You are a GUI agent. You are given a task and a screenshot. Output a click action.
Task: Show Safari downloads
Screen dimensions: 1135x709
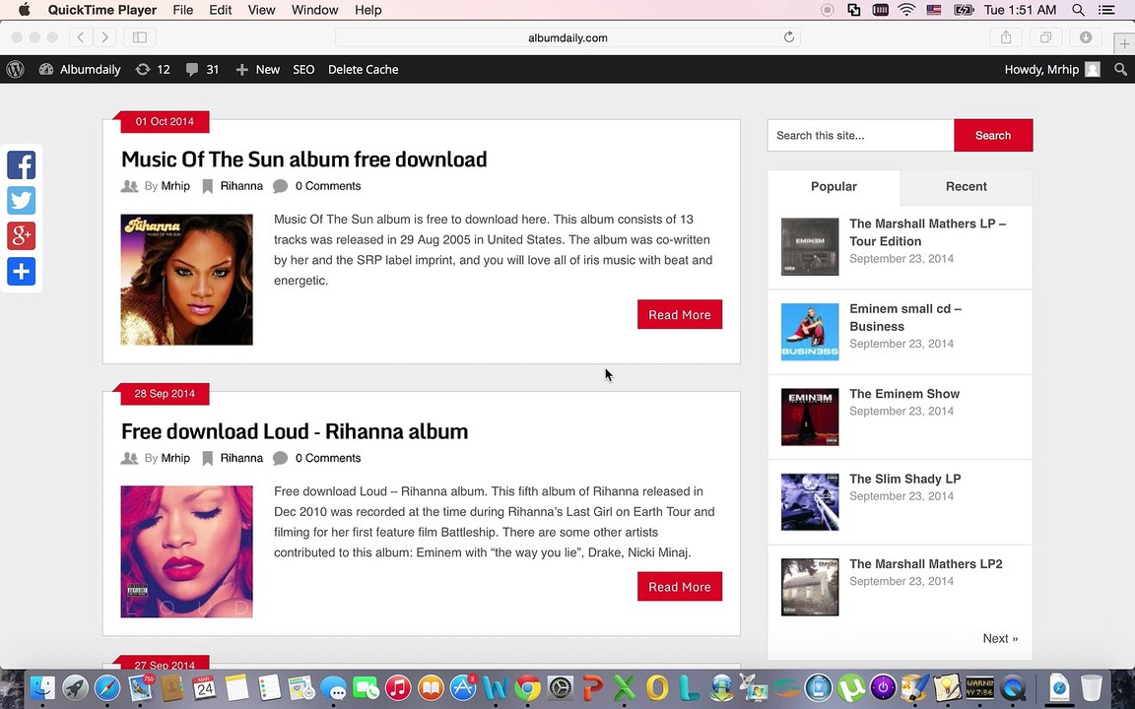pyautogui.click(x=1085, y=37)
